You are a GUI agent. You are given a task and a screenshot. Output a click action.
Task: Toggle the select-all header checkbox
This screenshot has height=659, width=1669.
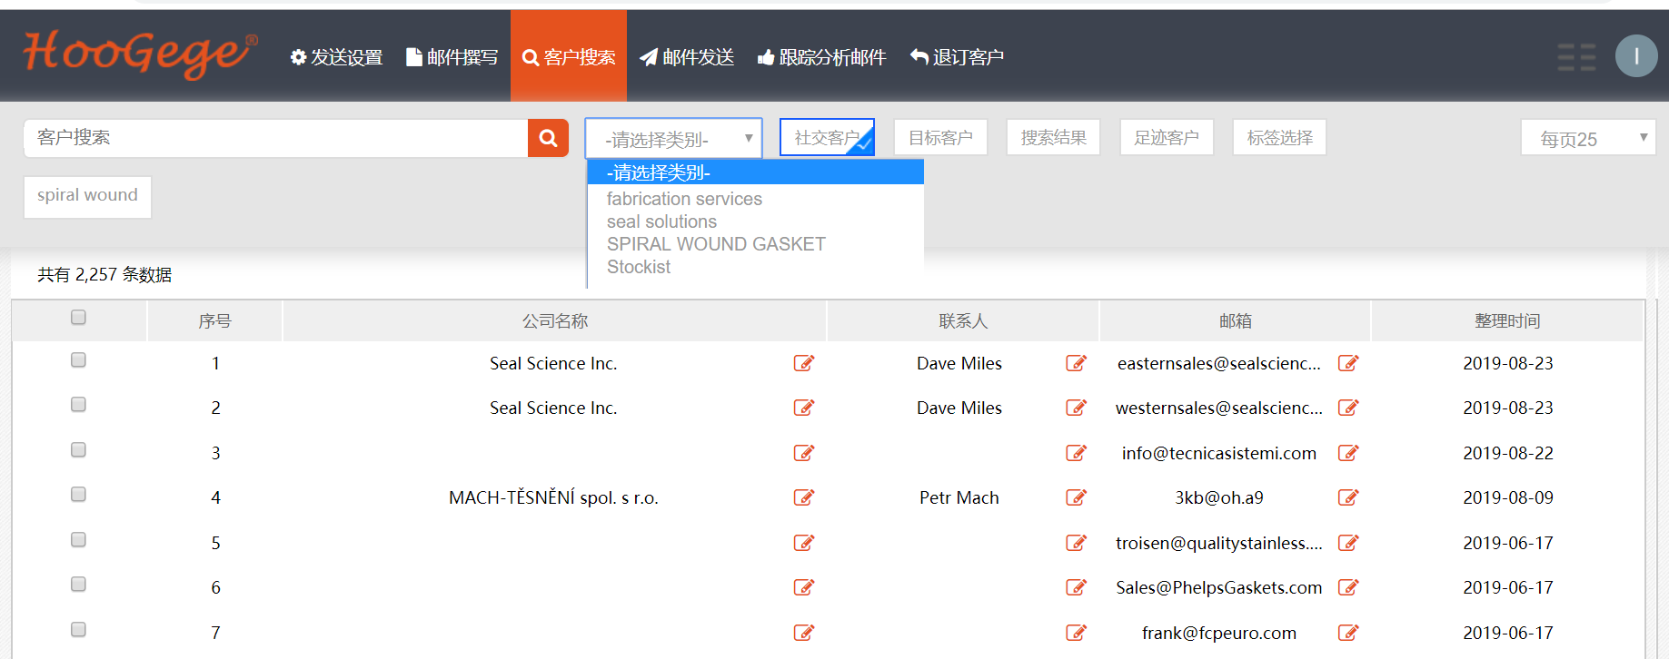tap(78, 318)
